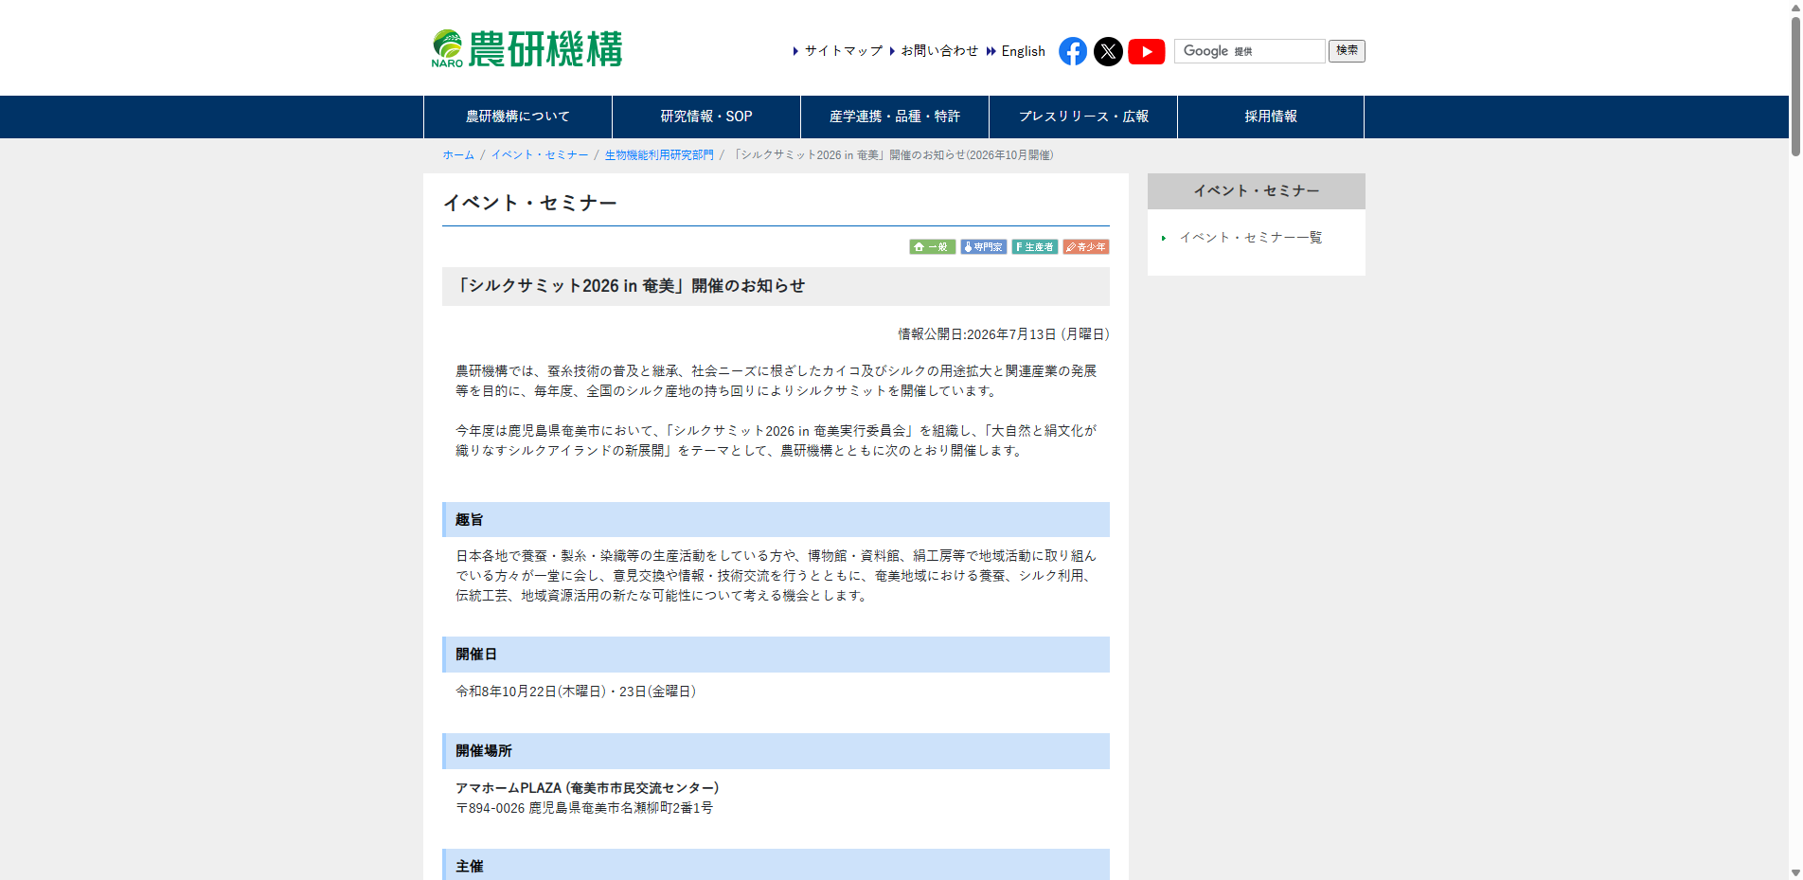Go to 生物機能利用研究部門 breadcrumb
The image size is (1803, 880).
[x=659, y=155]
